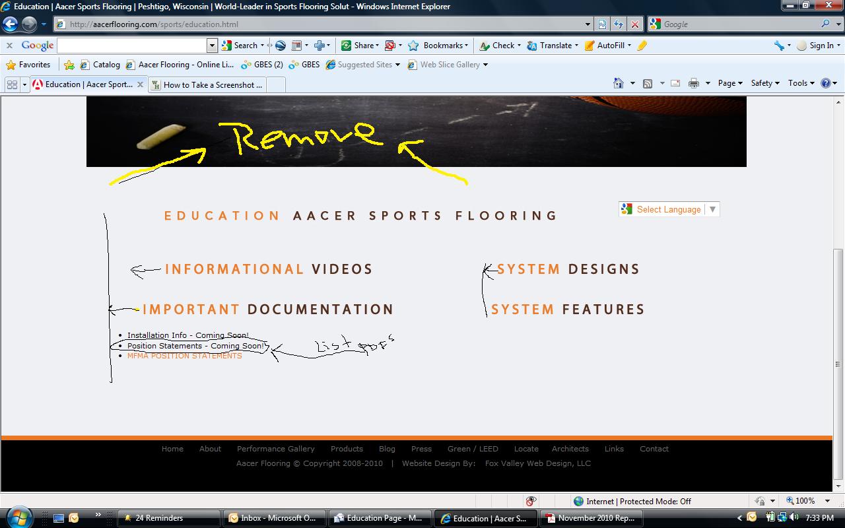This screenshot has width=845, height=528.
Task: Click the browser Back arrow button
Action: [10, 24]
